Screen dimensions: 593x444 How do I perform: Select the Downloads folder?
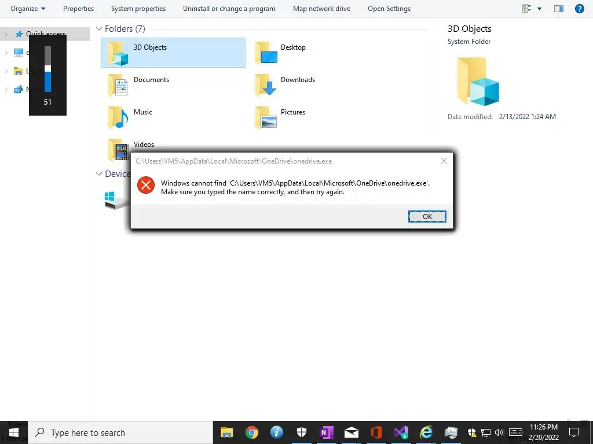pos(285,85)
